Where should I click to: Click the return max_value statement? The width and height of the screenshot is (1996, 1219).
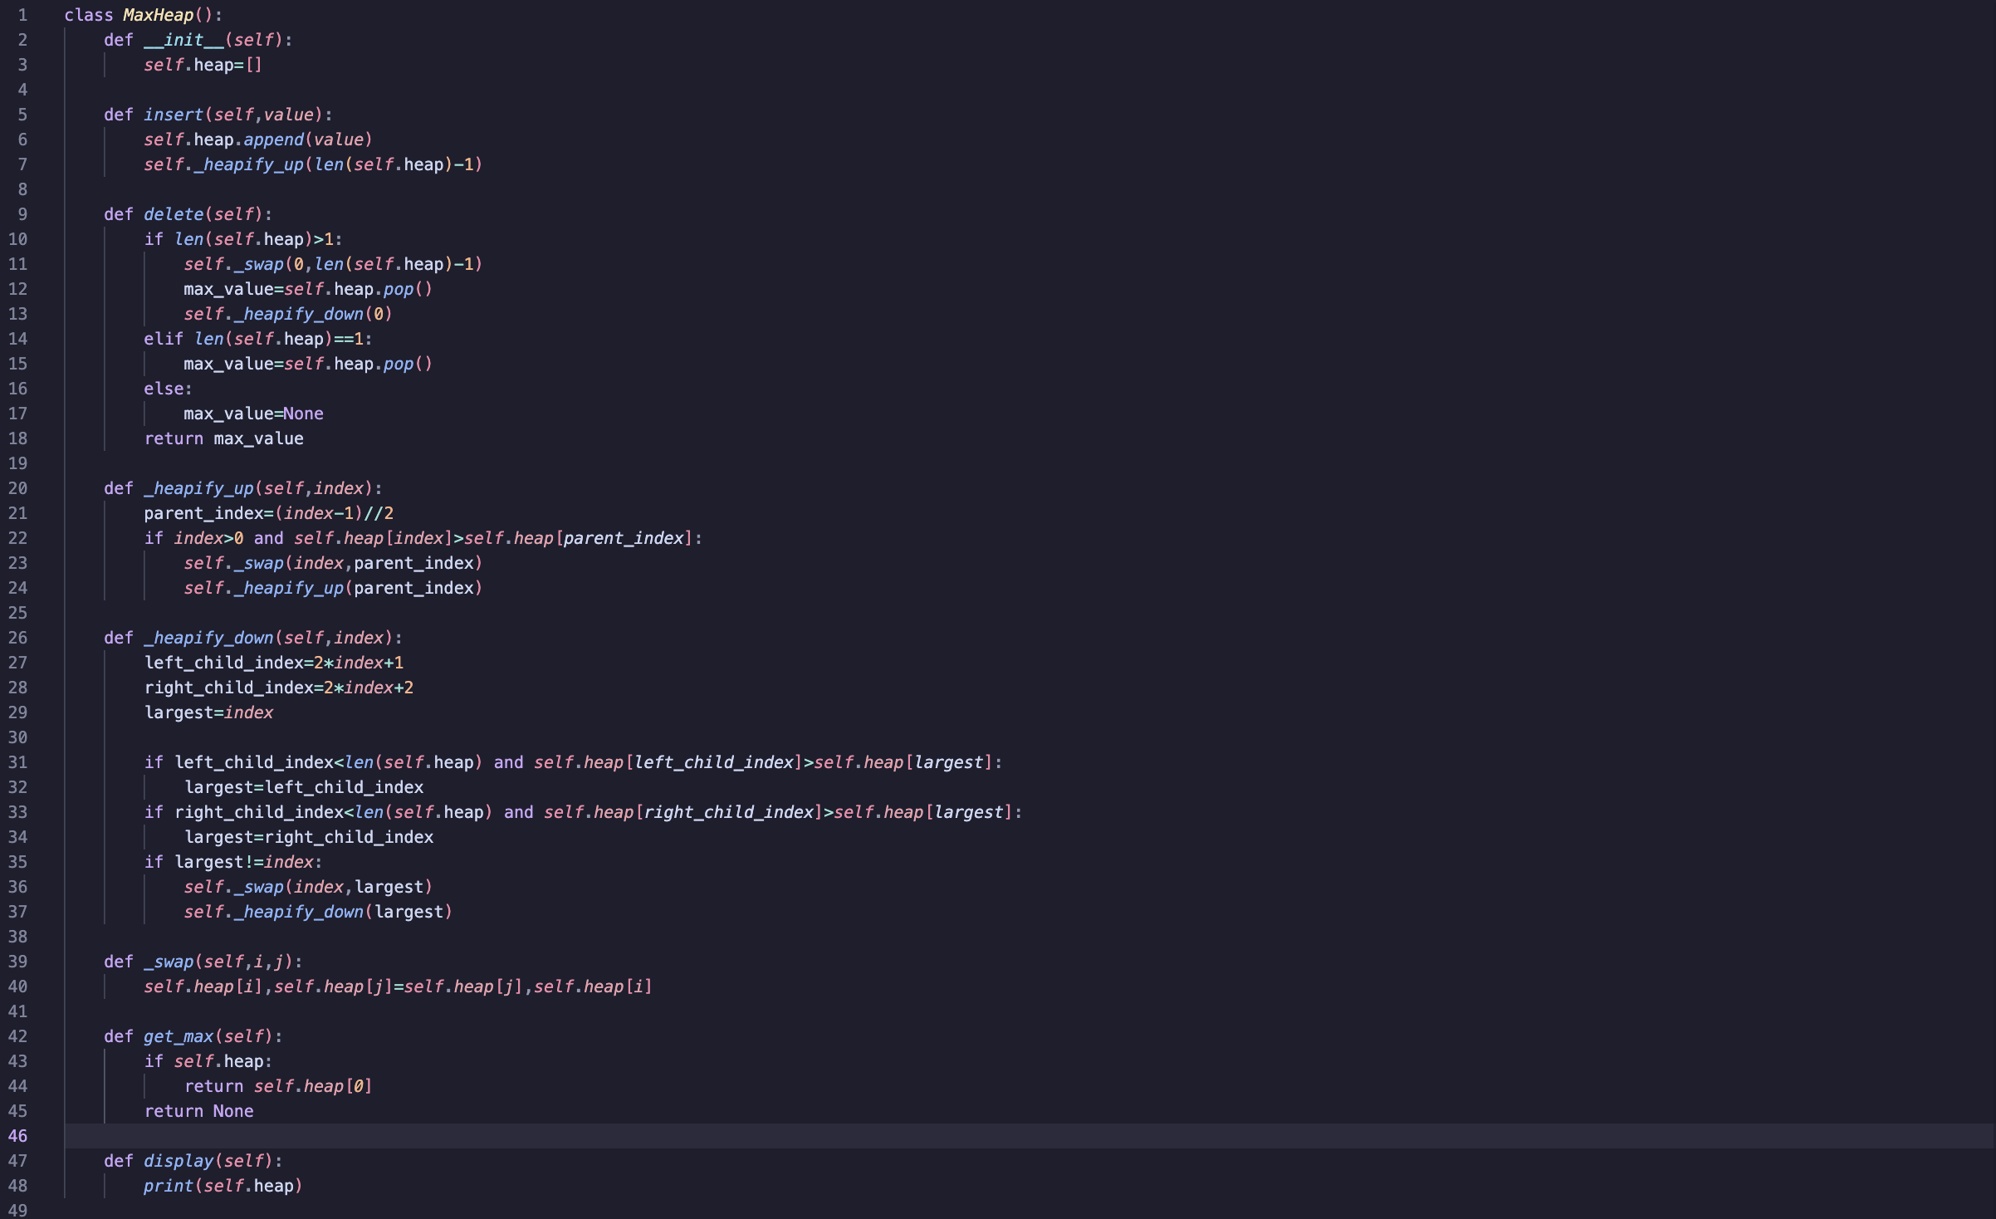pos(224,438)
